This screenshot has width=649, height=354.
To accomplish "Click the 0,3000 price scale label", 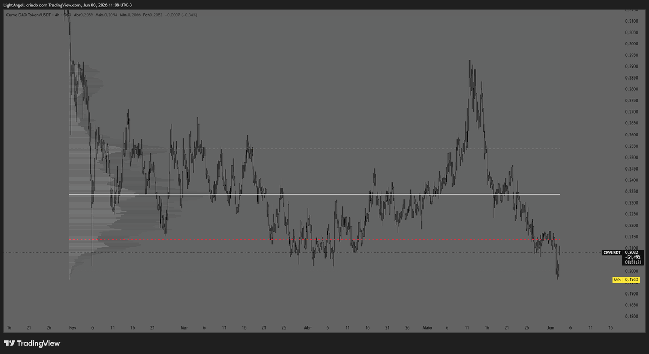I will [631, 44].
